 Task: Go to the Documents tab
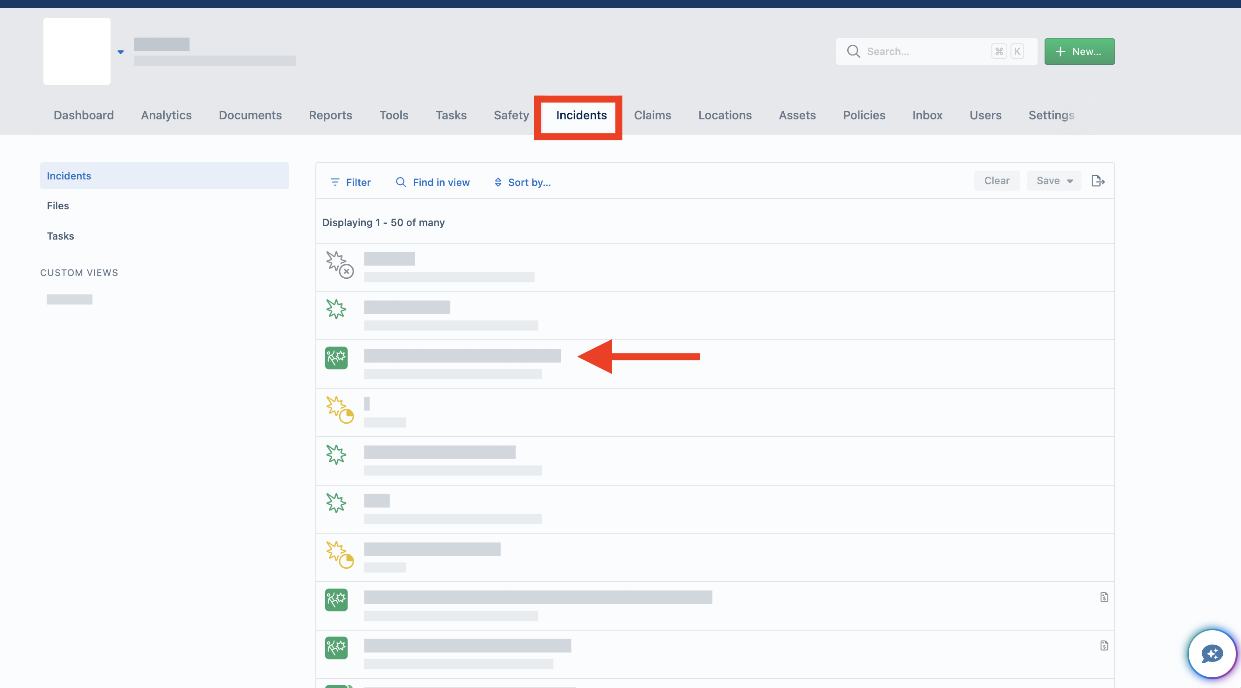[x=250, y=115]
